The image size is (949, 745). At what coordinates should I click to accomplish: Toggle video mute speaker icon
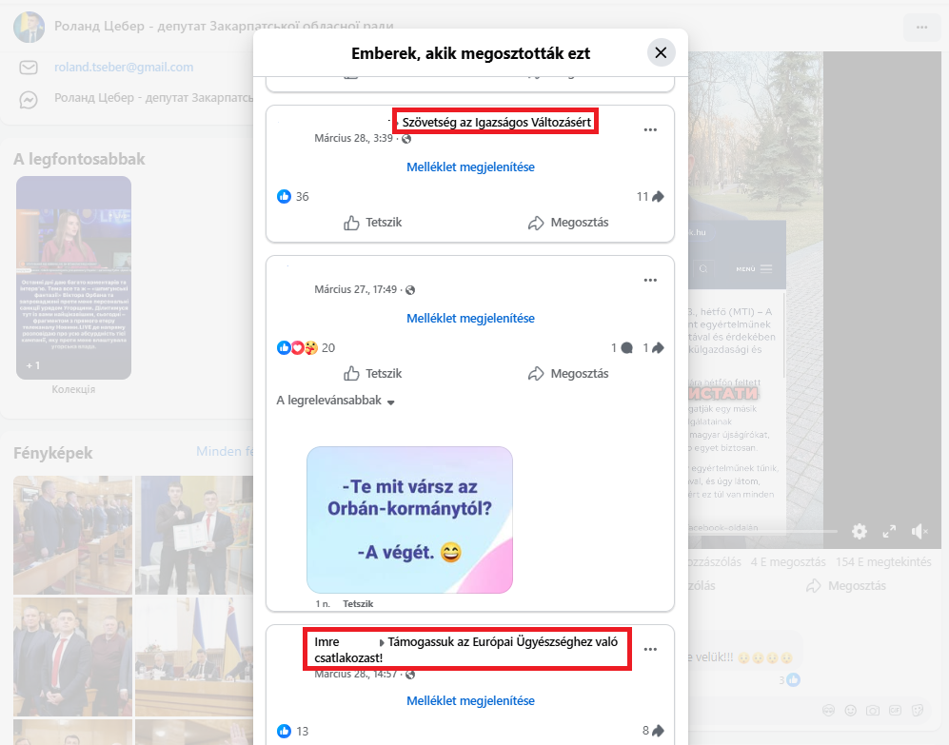tap(919, 531)
